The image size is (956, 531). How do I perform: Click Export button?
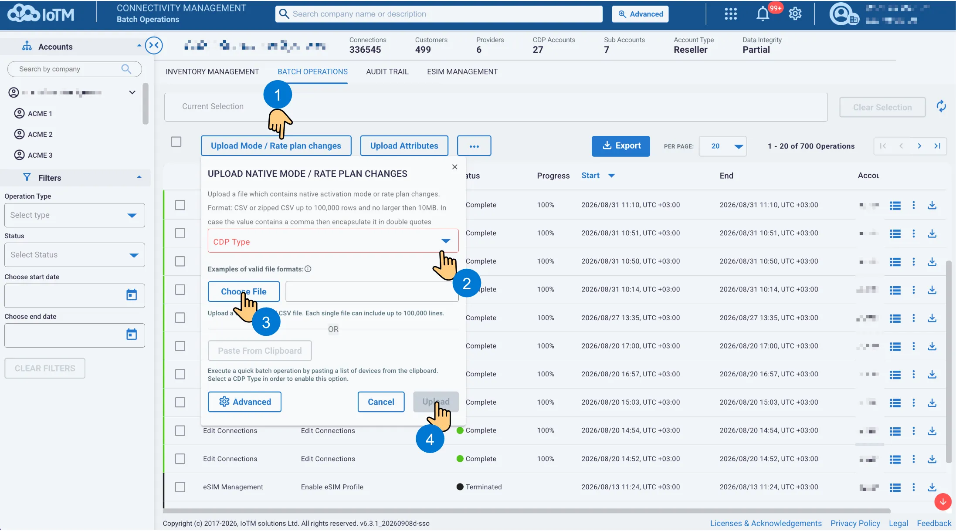(x=620, y=146)
